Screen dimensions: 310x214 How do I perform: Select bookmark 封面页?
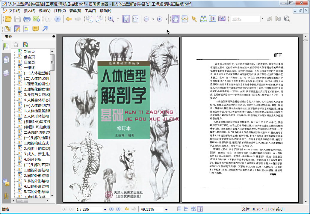click(29, 52)
